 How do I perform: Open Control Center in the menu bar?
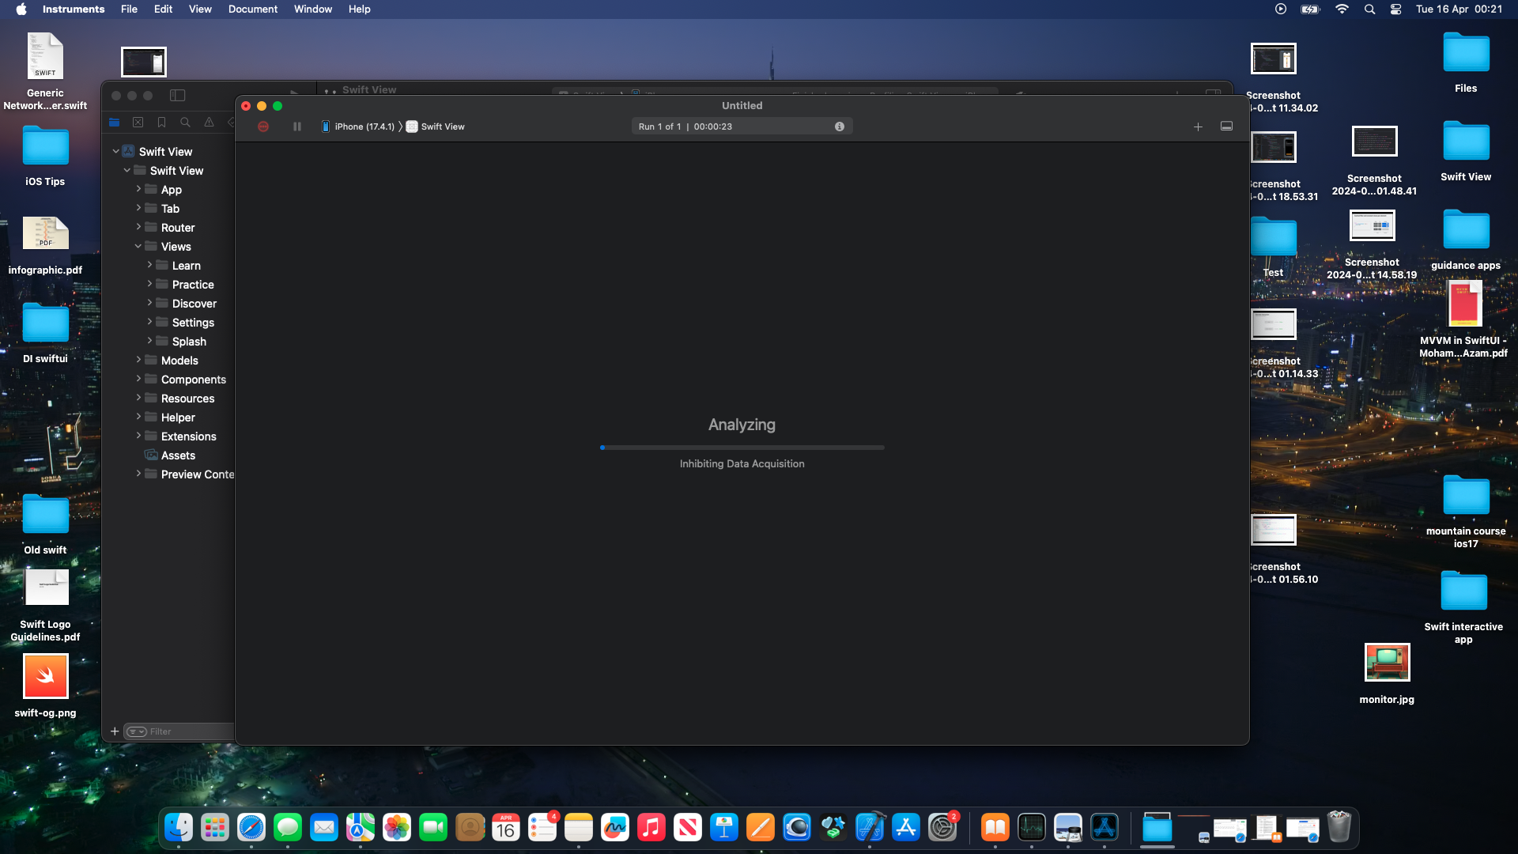(1395, 9)
